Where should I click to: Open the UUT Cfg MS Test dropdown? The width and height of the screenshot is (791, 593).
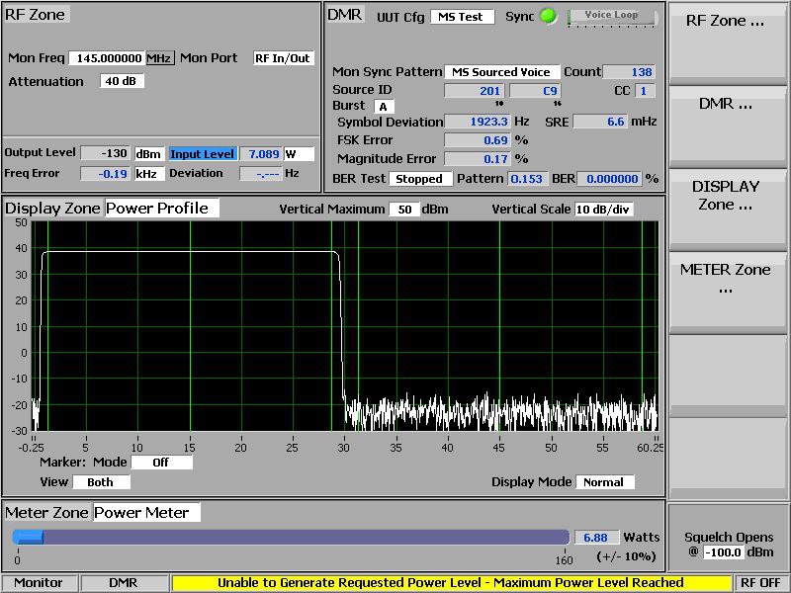coord(462,17)
